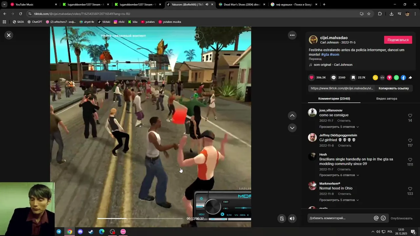Image resolution: width=420 pixels, height=236 pixels.
Task: Open comments via the speech bubble icon
Action: click(334, 78)
